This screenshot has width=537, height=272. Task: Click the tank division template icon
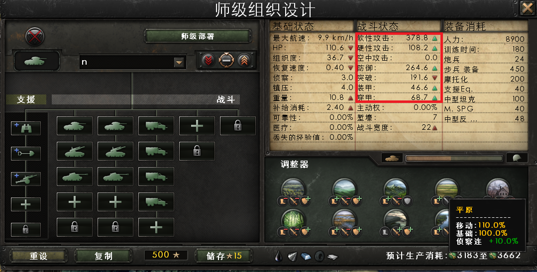click(36, 62)
